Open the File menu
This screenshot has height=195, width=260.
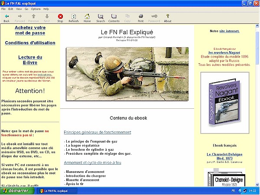tap(3, 9)
